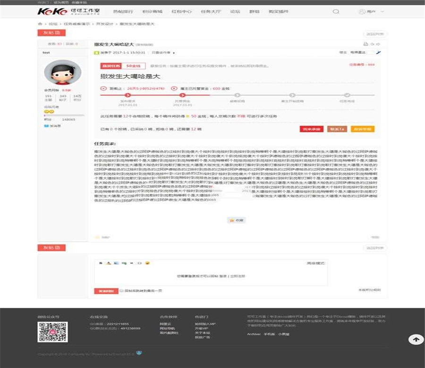Click the bold icon in reply editor
This screenshot has width=425, height=368.
pyautogui.click(x=102, y=262)
